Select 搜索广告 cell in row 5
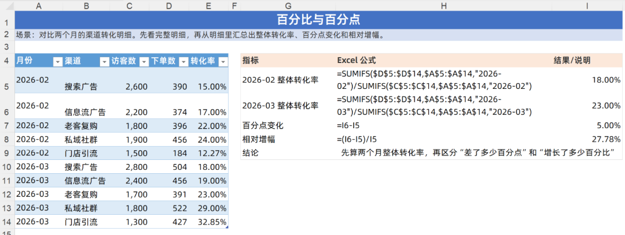 click(x=86, y=80)
